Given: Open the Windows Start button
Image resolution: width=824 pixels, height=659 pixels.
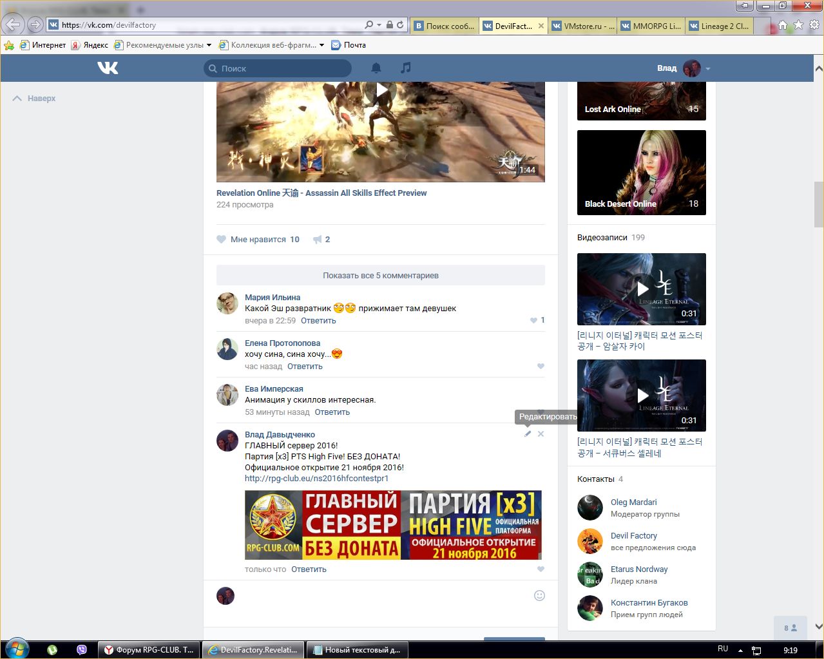Looking at the screenshot, I should coord(17,649).
